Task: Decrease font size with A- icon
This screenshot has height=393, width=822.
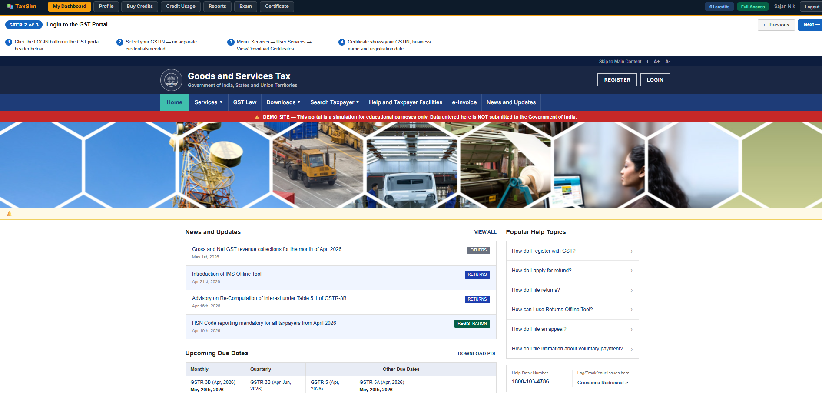Action: pos(668,62)
